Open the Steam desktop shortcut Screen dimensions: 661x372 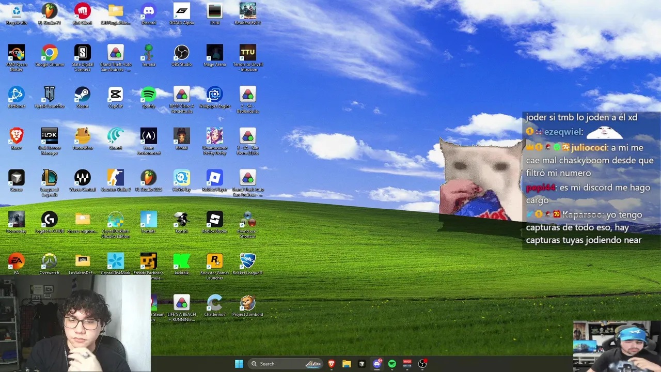83,97
